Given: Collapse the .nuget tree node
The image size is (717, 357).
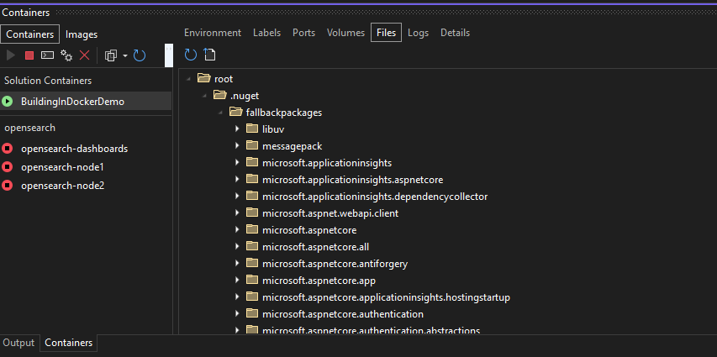Looking at the screenshot, I should tap(204, 96).
